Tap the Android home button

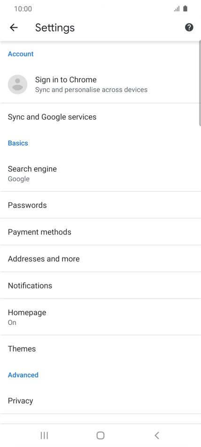pyautogui.click(x=100, y=435)
